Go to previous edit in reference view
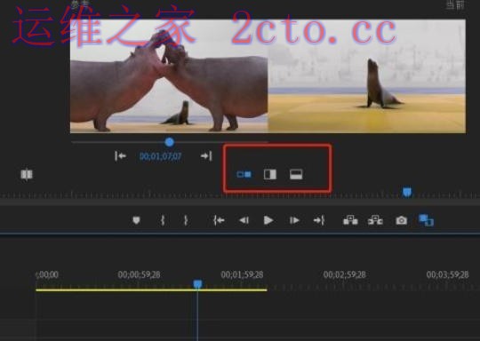 [x=121, y=156]
